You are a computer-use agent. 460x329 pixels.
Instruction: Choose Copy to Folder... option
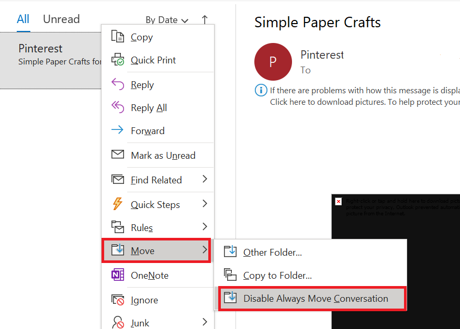(x=311, y=275)
